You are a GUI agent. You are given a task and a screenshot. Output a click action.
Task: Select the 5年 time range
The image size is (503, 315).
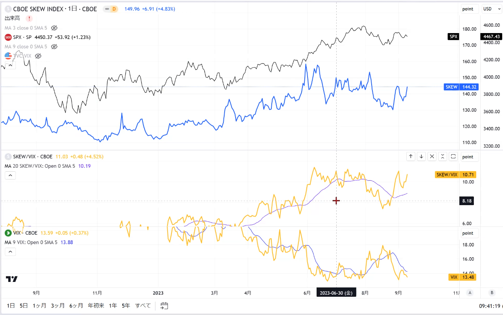[126, 306]
